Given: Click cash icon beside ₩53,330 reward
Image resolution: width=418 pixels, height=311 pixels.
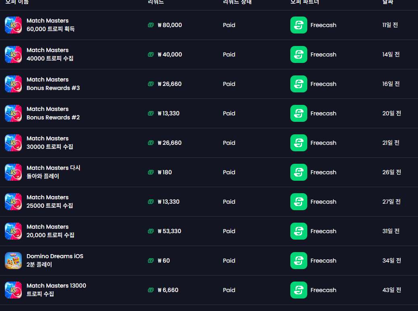Looking at the screenshot, I should coord(151,231).
